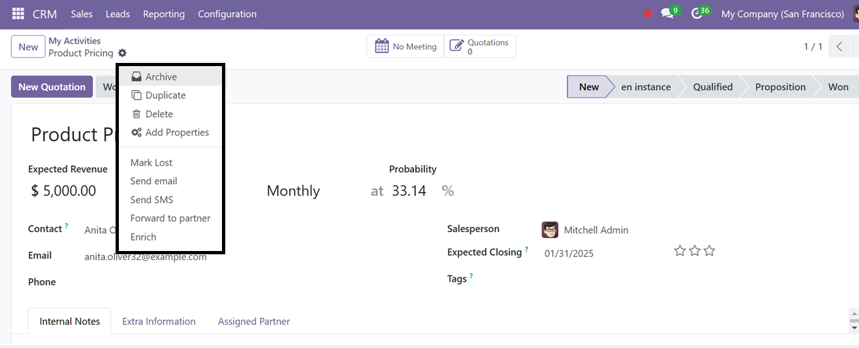Switch to the Extra Information tab
The width and height of the screenshot is (859, 348).
(159, 321)
